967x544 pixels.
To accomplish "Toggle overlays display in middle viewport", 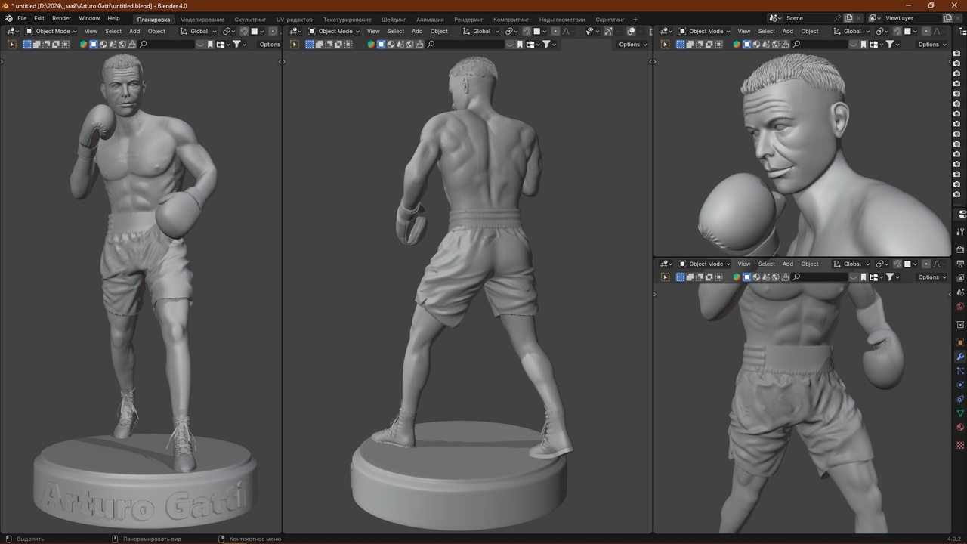I will coord(631,31).
